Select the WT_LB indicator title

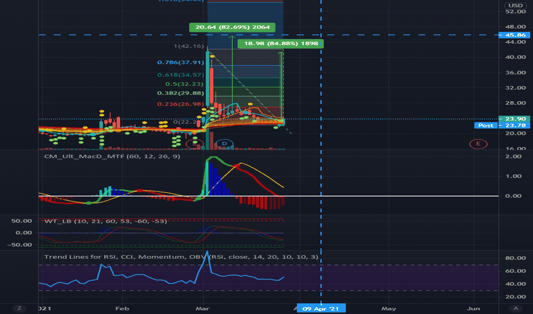tap(106, 222)
